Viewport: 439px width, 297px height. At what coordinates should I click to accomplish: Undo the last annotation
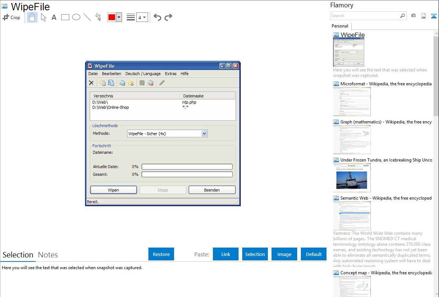157,17
